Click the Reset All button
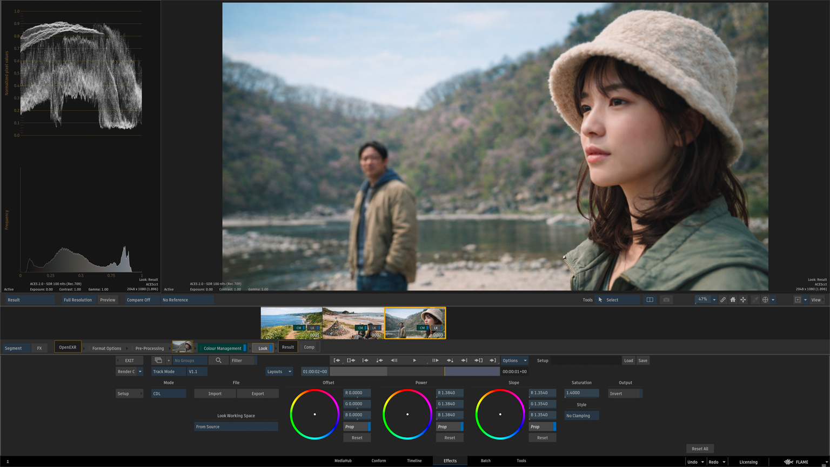Screen dimensions: 830x467 pos(700,449)
